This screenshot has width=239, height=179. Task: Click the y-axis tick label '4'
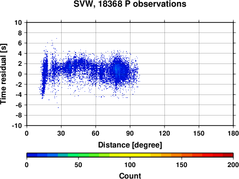tap(20, 53)
